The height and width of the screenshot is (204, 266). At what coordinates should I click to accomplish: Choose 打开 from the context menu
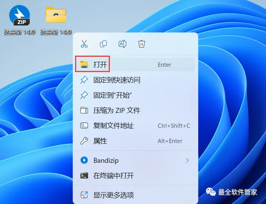[x=135, y=64]
